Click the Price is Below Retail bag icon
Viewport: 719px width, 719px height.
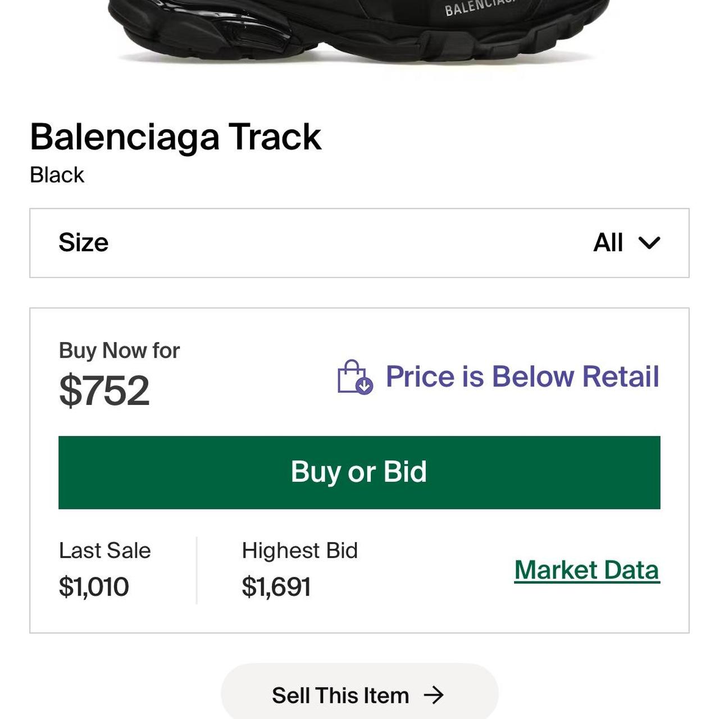pyautogui.click(x=353, y=376)
